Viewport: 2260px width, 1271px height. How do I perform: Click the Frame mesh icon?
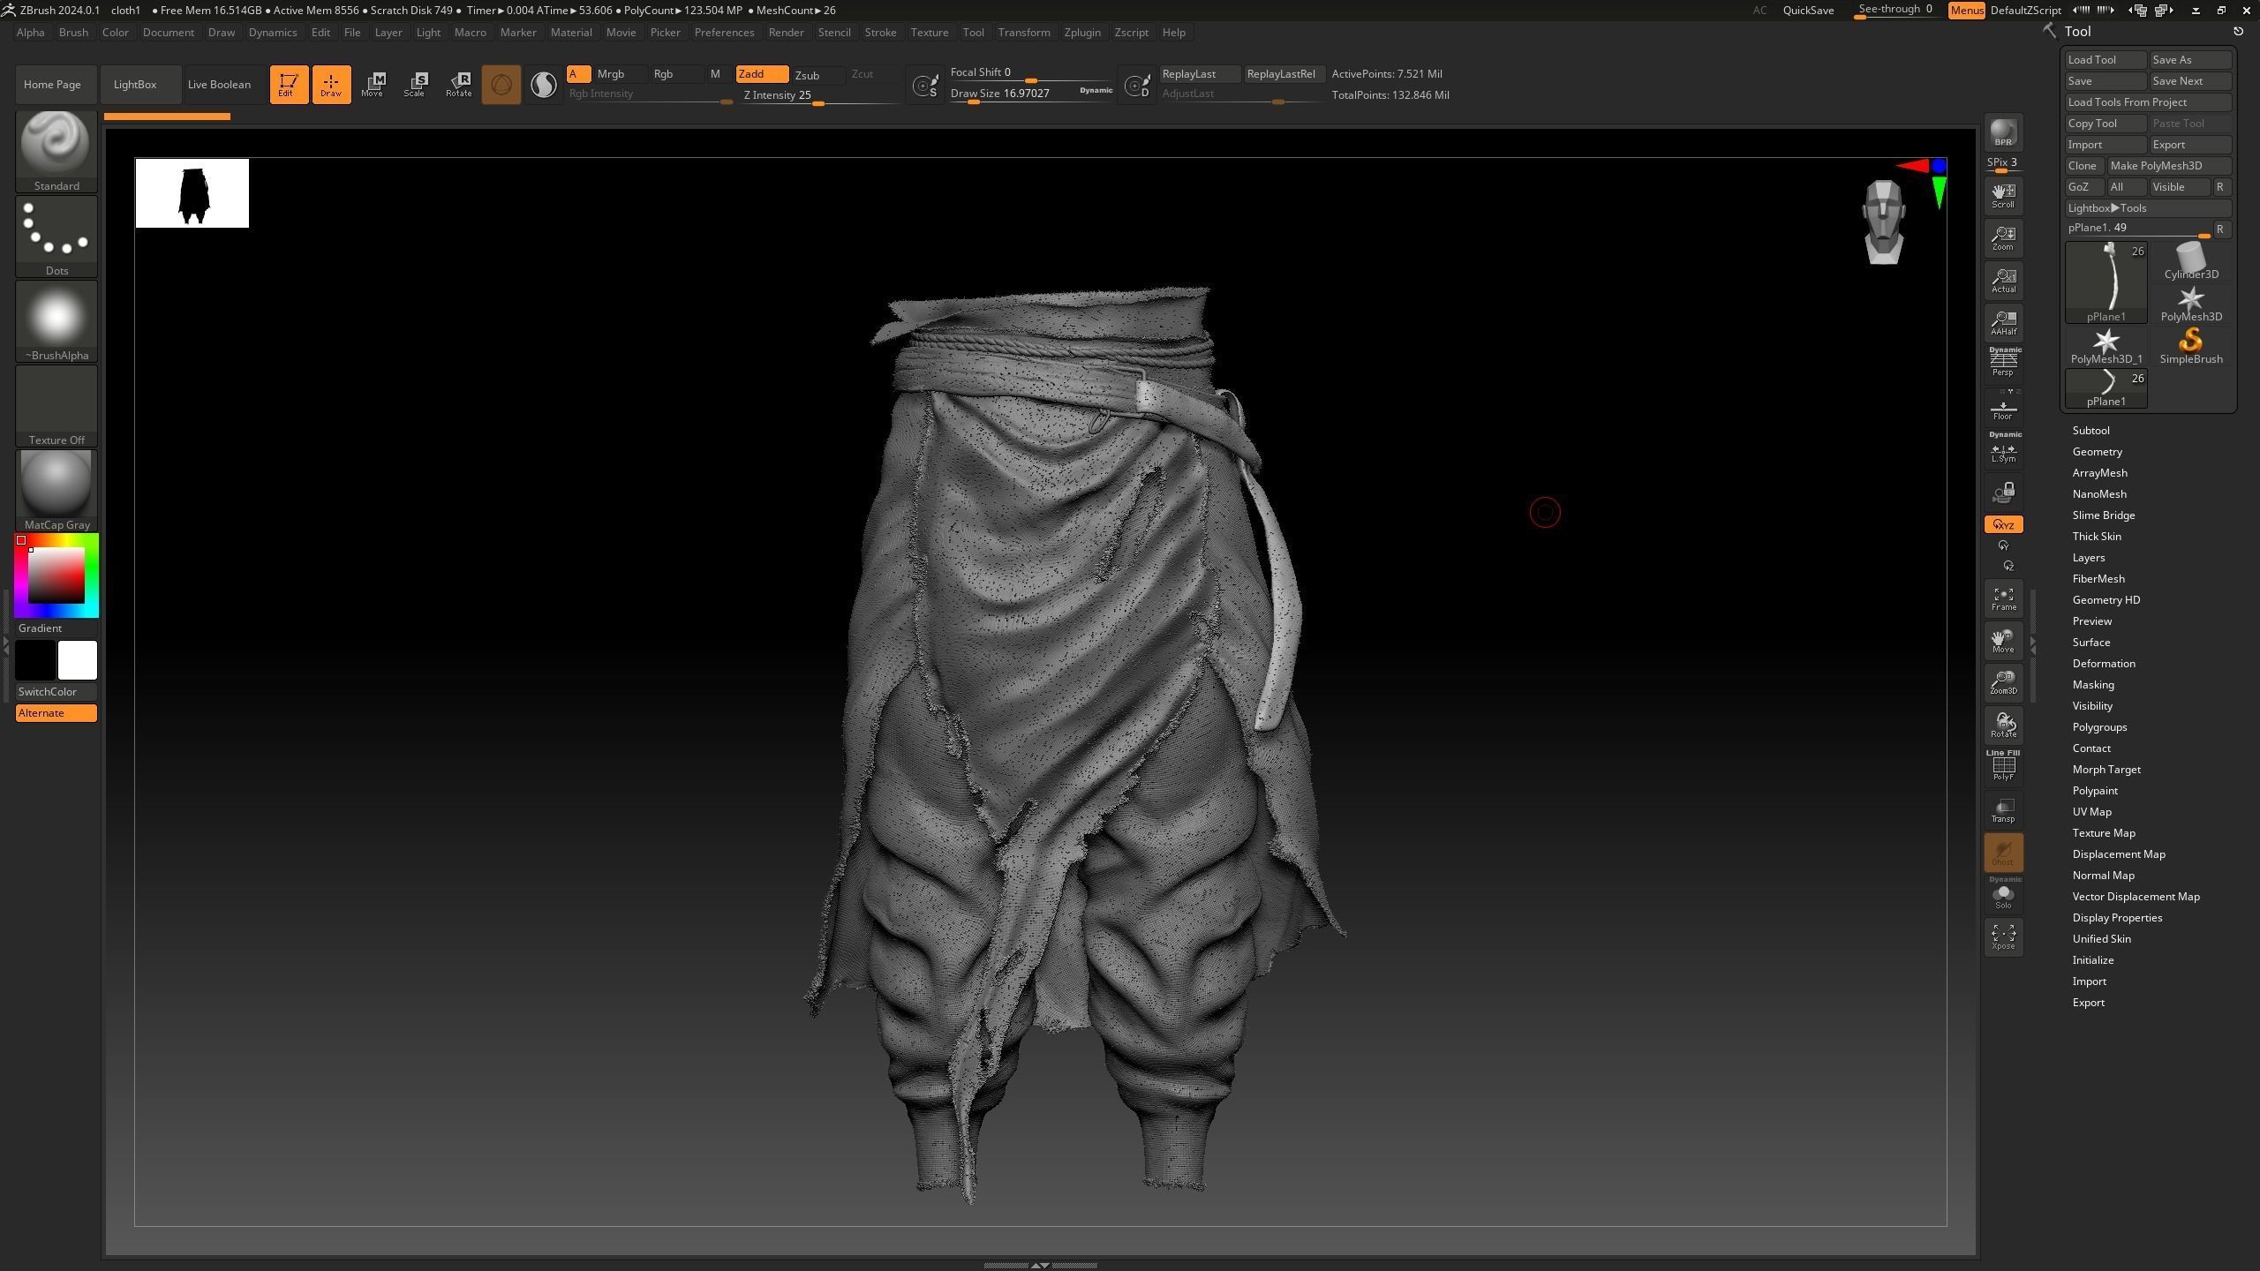(x=2003, y=598)
